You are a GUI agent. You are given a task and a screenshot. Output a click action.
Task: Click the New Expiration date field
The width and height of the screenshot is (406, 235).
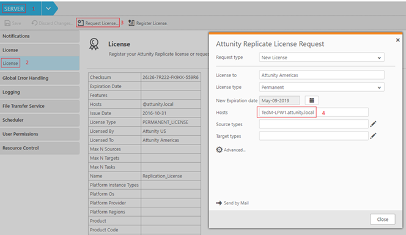[279, 100]
